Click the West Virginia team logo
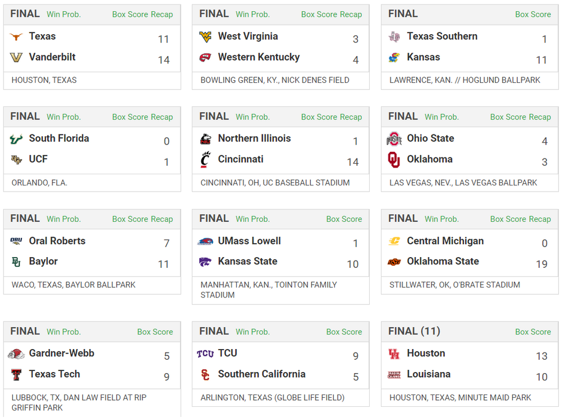The height and width of the screenshot is (418, 561). (x=205, y=37)
